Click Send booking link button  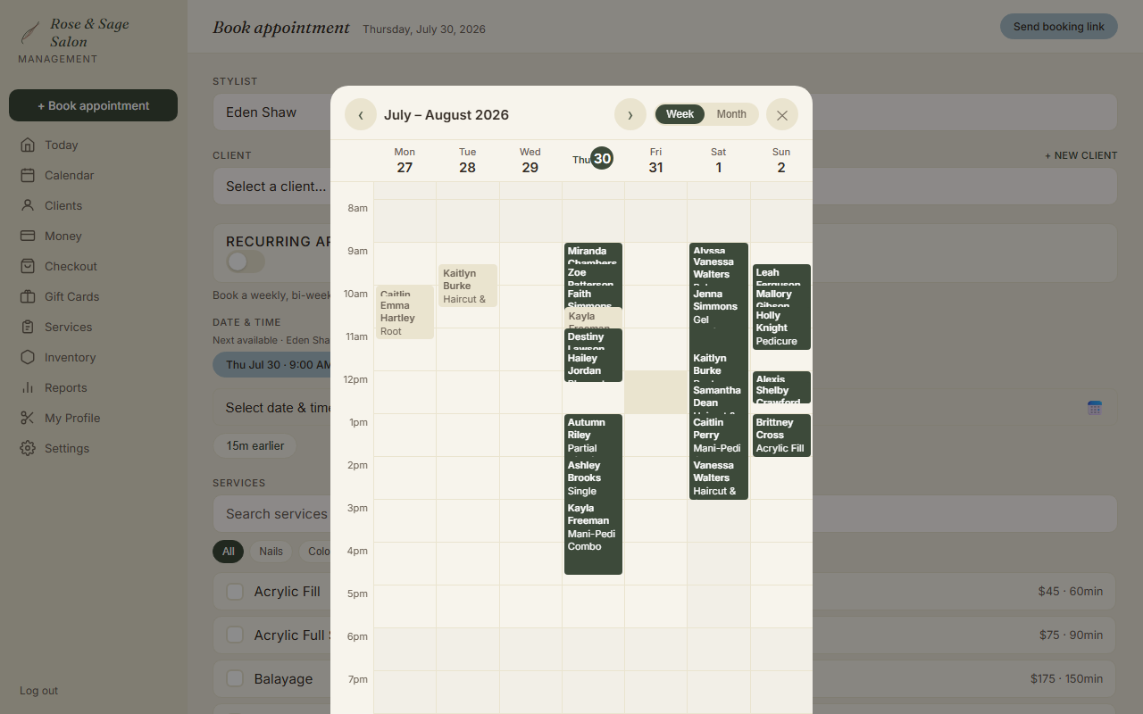[1059, 27]
